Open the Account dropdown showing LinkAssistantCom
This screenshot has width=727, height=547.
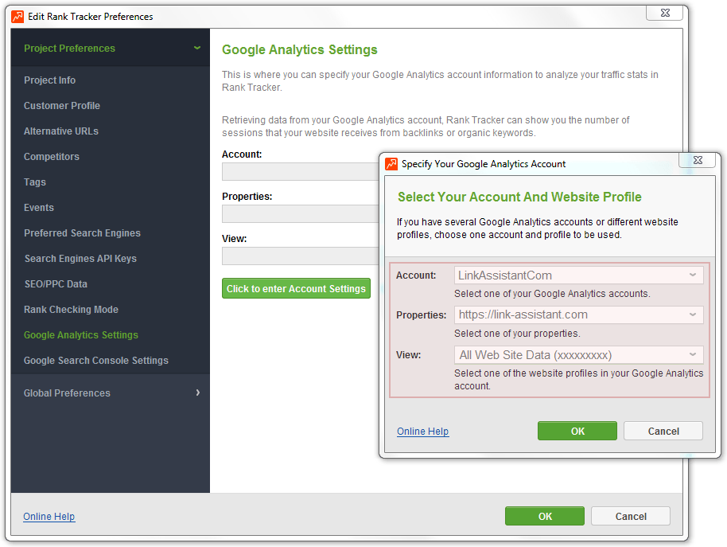click(x=578, y=275)
